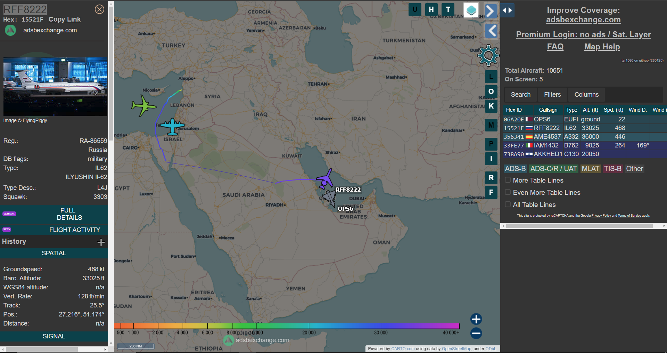
Task: Click the T map toggle button
Action: tap(448, 9)
